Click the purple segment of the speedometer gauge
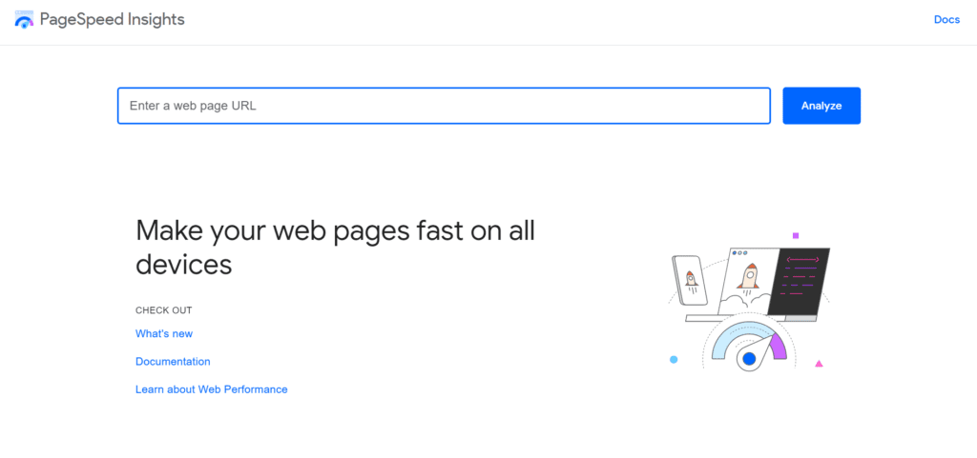 tap(779, 347)
